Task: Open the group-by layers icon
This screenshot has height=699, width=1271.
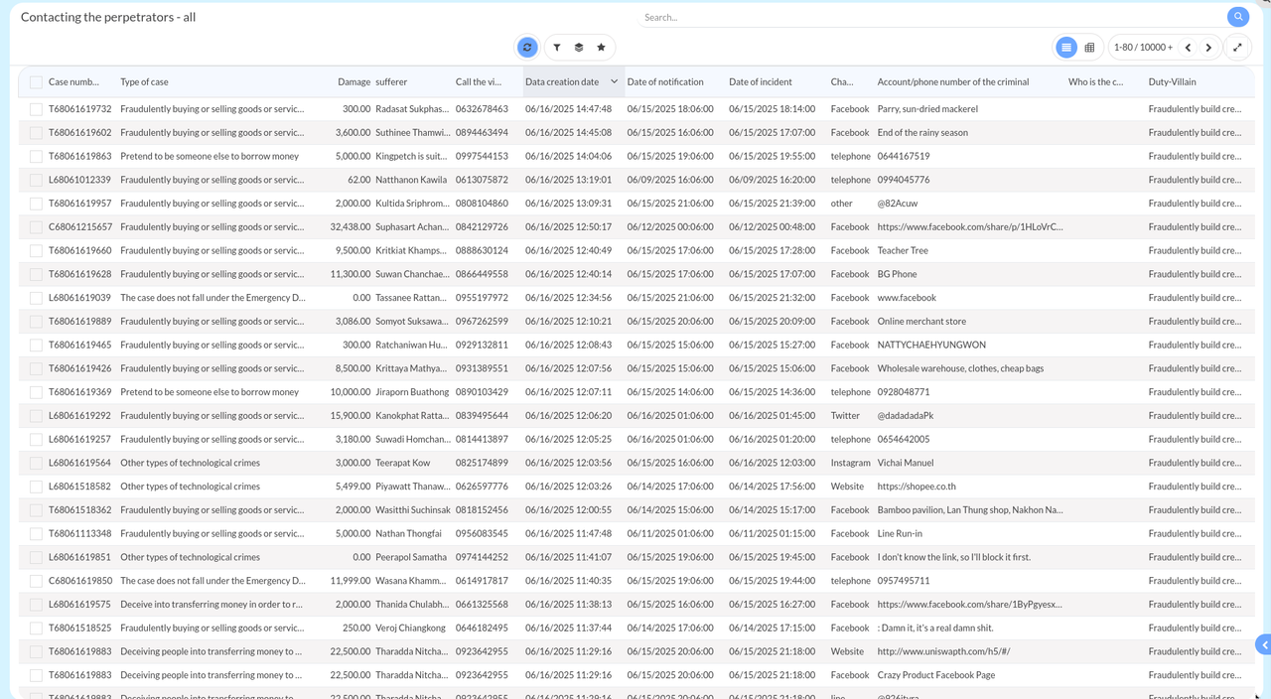Action: pos(579,47)
